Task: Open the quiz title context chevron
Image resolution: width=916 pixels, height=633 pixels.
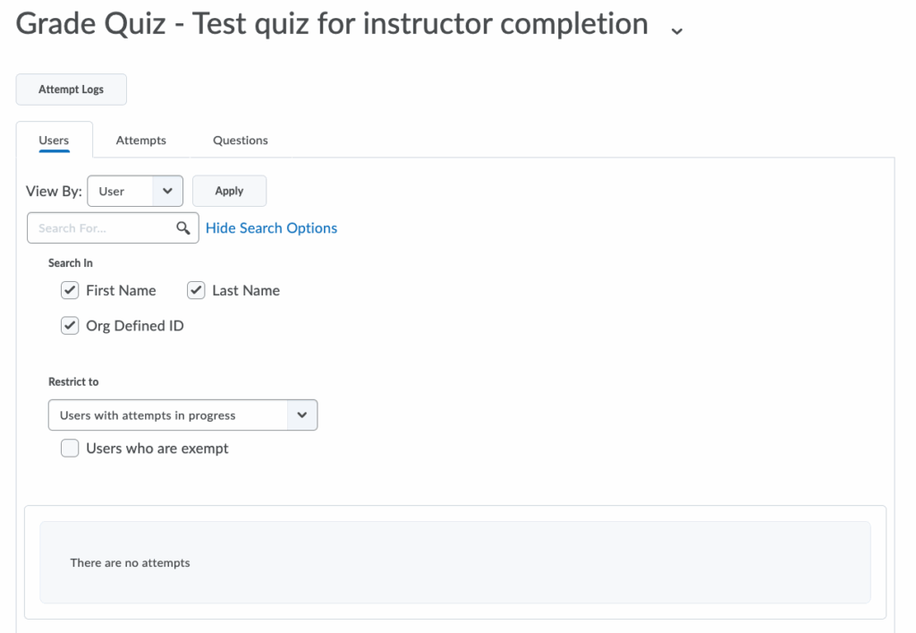Action: pyautogui.click(x=676, y=30)
